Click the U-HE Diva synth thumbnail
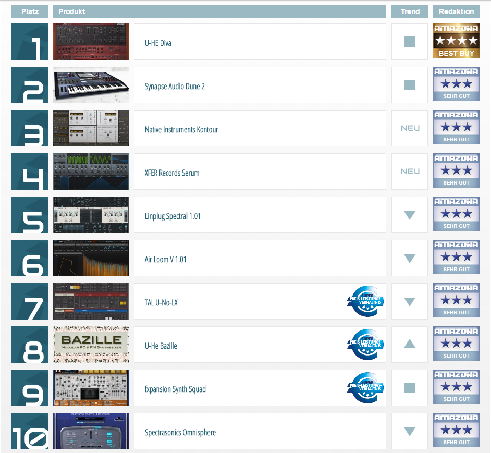This screenshot has width=491, height=453. (91, 42)
